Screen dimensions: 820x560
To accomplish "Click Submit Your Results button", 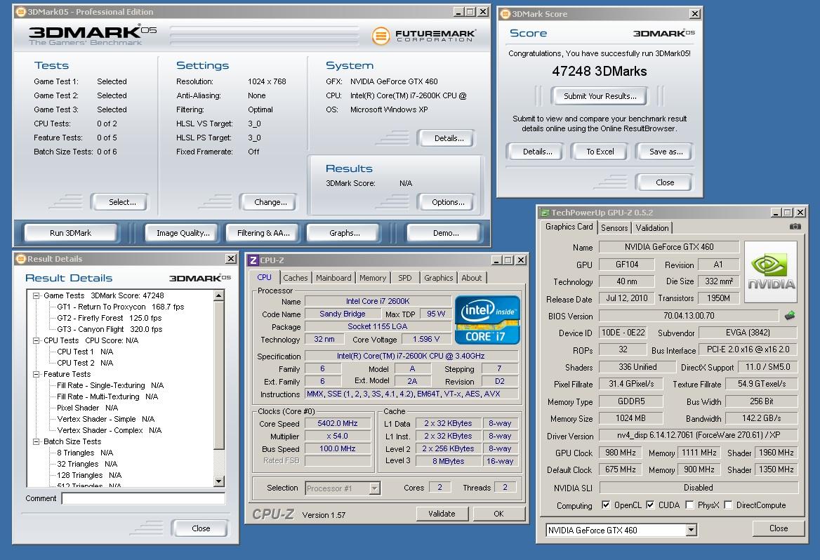I will point(600,96).
